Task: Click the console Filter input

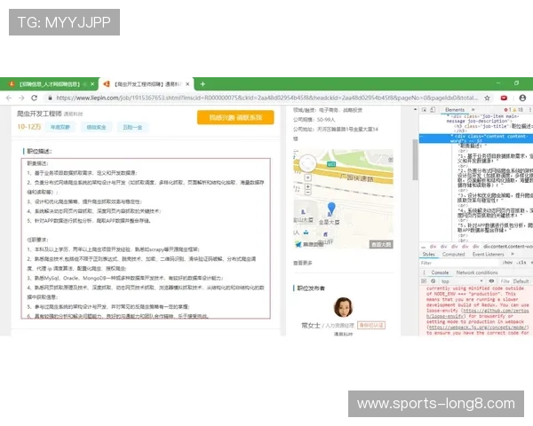Action: click(505, 281)
